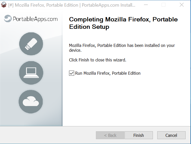Viewport: 191px width, 144px height.
Task: Minimize the installer window
Action: click(x=146, y=5)
